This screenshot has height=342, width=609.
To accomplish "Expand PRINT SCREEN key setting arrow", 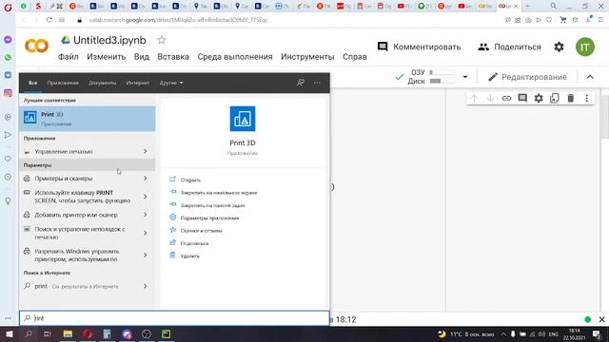I will 146,197.
